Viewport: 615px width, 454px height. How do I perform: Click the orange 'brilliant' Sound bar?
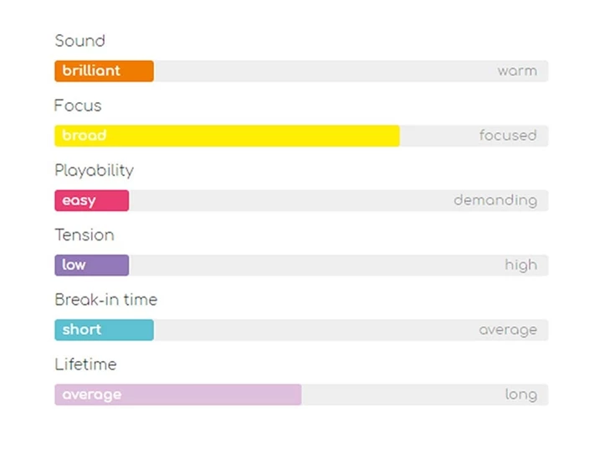(x=104, y=71)
